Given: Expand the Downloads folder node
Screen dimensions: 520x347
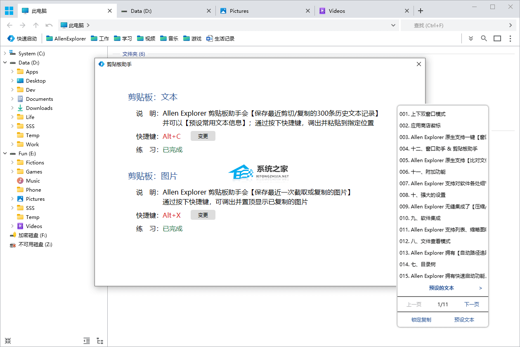Looking at the screenshot, I should click(x=12, y=108).
